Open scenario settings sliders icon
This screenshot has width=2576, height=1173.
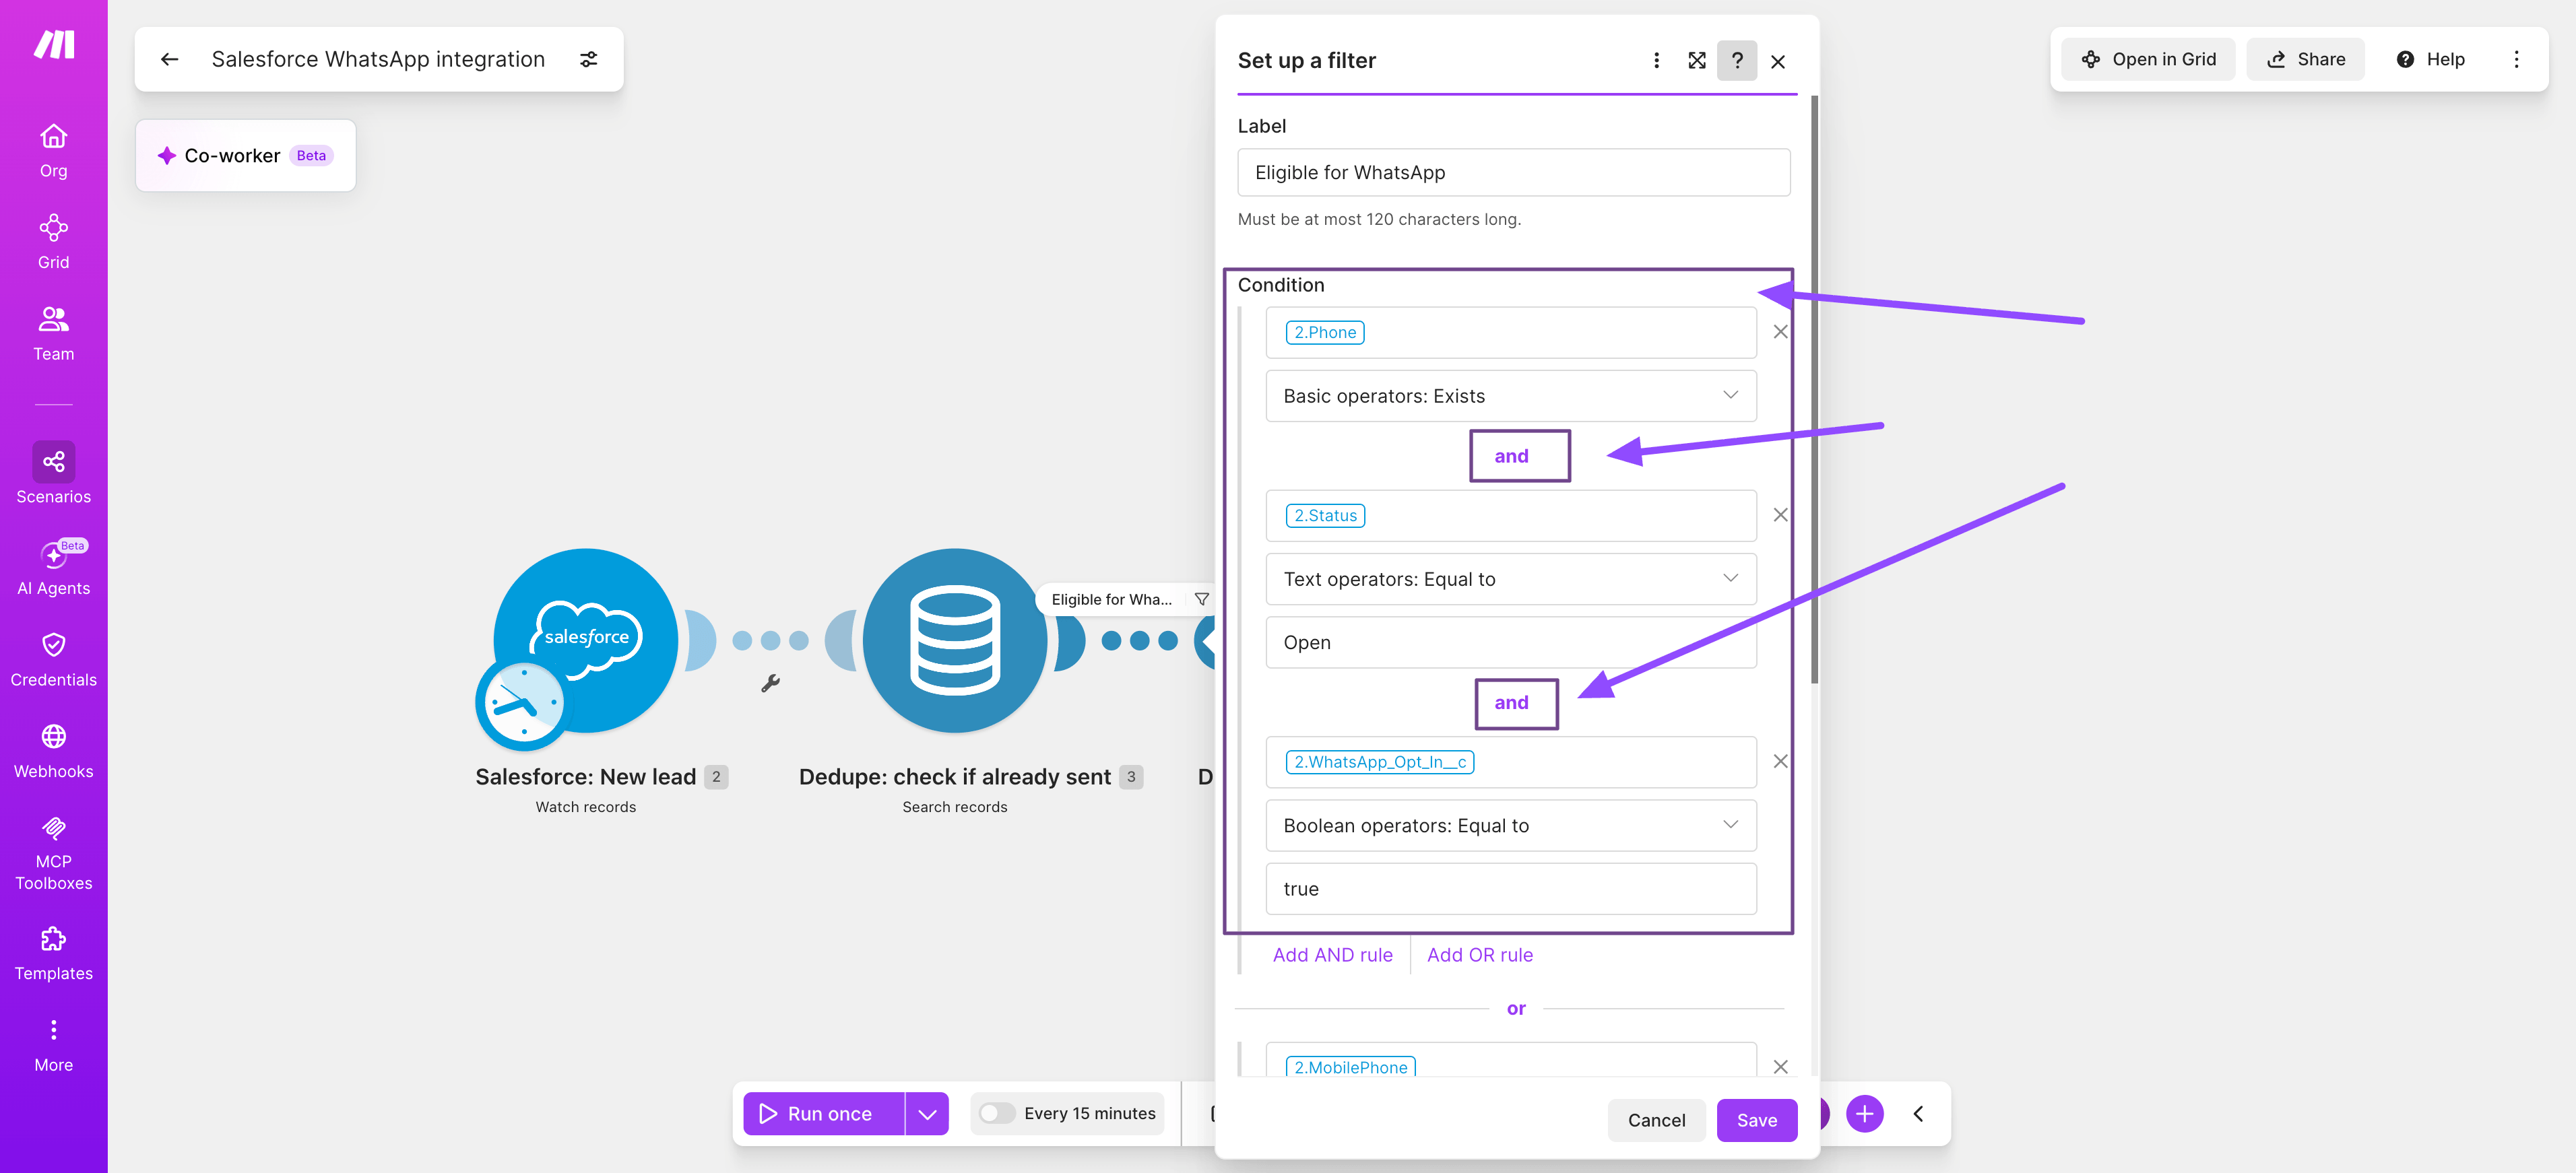click(x=589, y=59)
